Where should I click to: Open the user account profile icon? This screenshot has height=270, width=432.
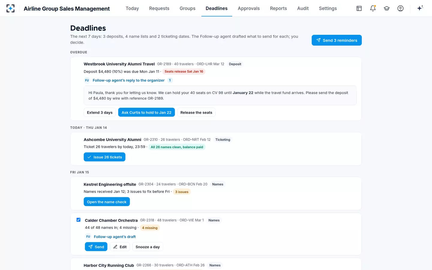tap(400, 8)
